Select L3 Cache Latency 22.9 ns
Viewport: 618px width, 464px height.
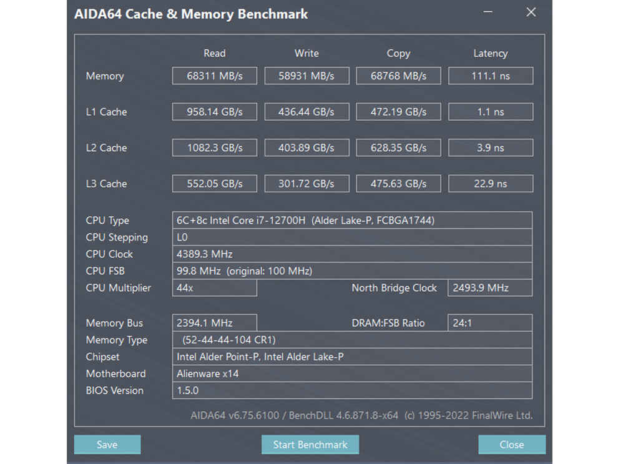pos(491,184)
